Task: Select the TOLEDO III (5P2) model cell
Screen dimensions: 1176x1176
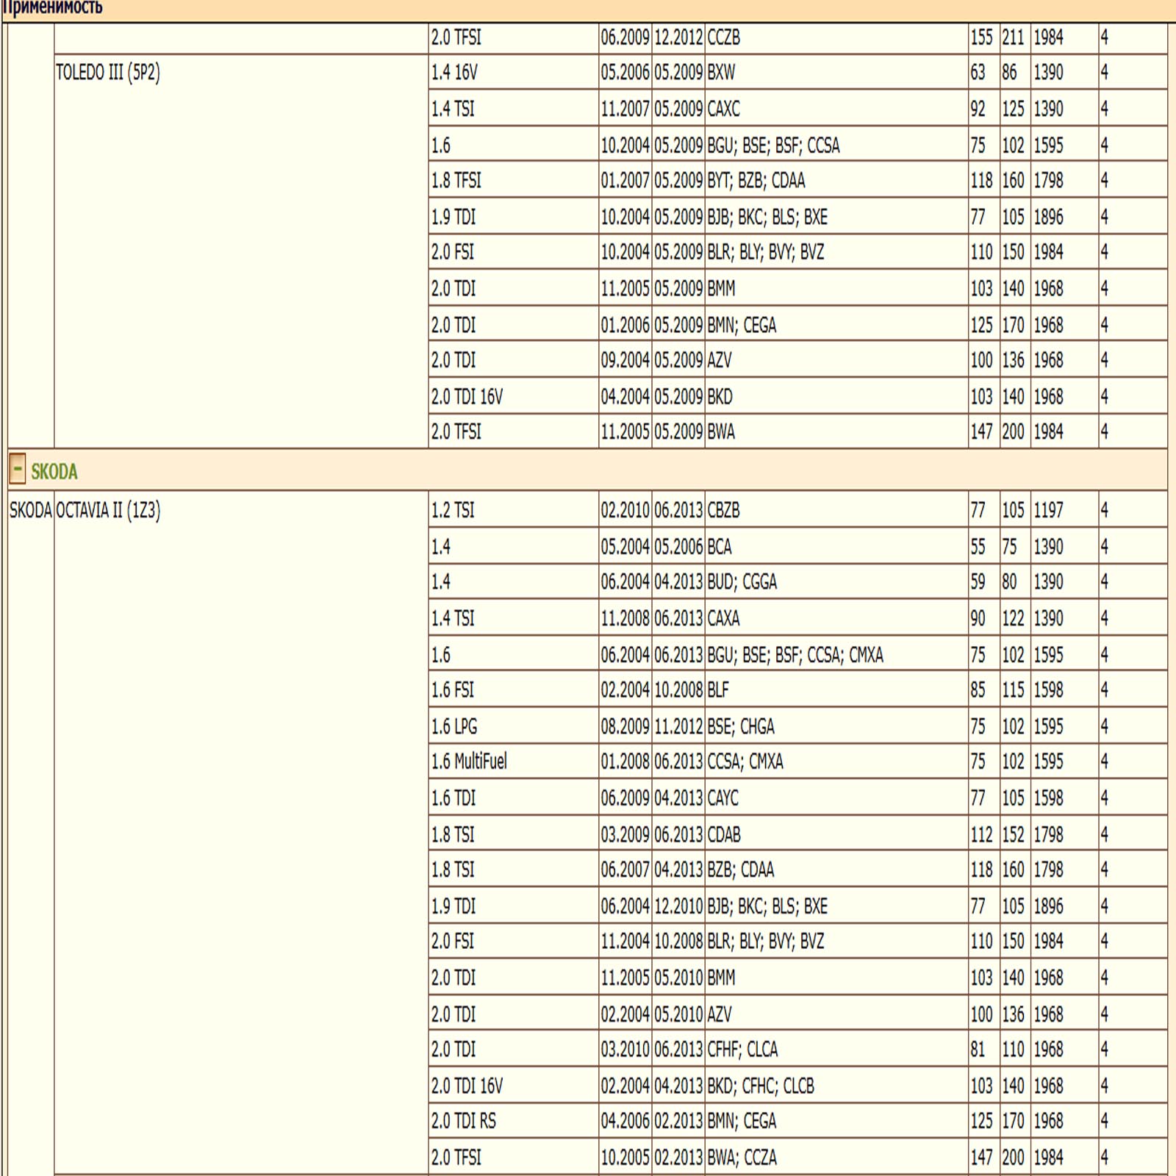Action: pyautogui.click(x=108, y=73)
